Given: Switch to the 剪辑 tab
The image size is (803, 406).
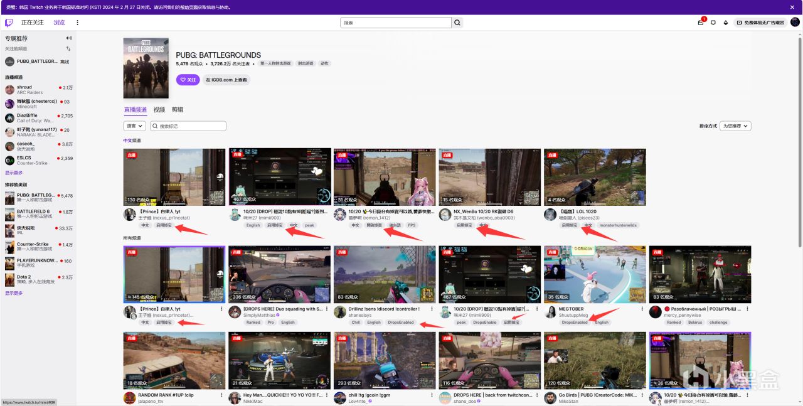Looking at the screenshot, I should [178, 109].
